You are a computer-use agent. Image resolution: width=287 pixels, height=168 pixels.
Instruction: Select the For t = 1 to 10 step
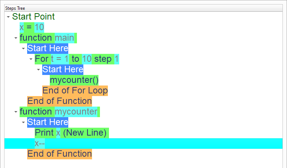pos(77,59)
